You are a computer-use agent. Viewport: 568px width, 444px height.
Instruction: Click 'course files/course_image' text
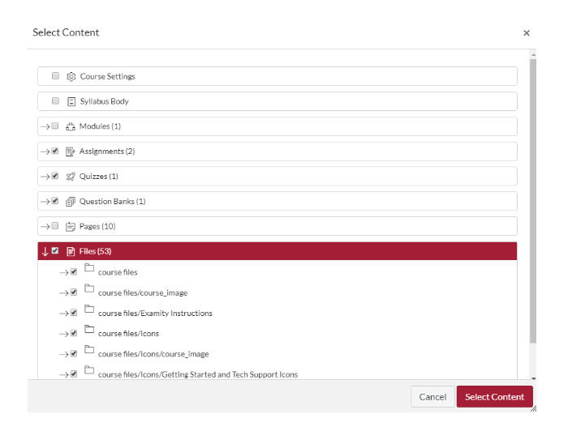143,293
